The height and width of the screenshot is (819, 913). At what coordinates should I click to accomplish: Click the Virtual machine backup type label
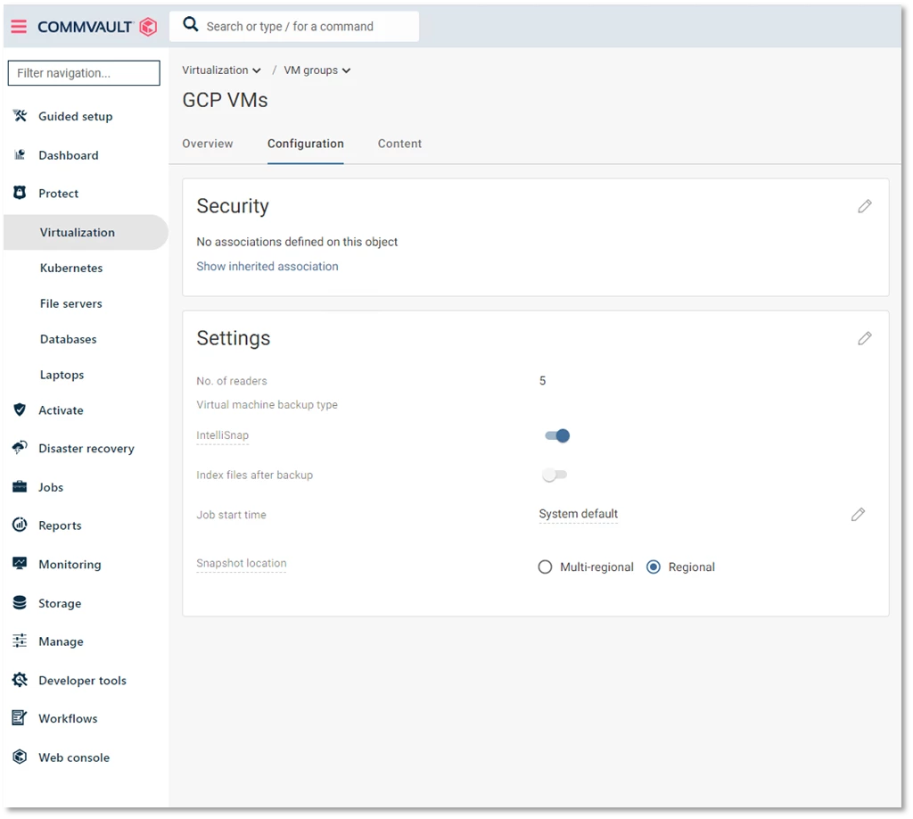point(267,404)
